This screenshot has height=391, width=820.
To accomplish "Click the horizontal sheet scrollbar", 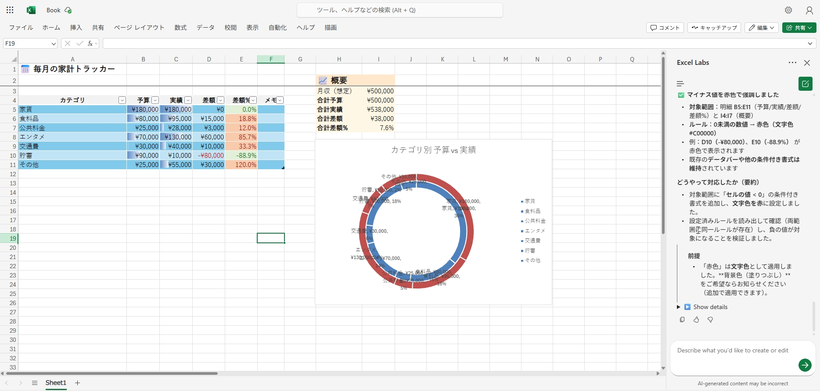I will [112, 373].
